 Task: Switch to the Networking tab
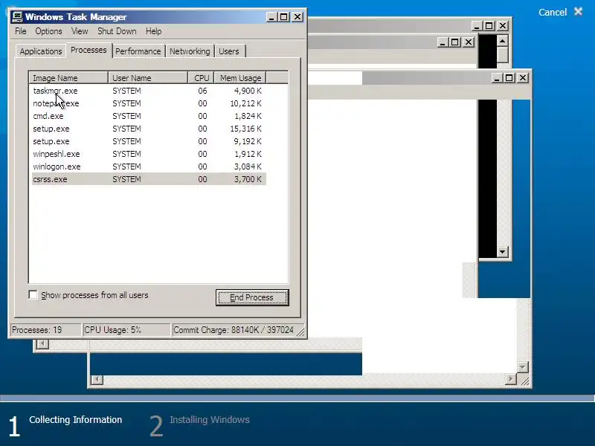pyautogui.click(x=190, y=51)
